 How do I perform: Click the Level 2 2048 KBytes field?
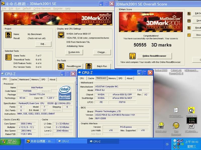[62, 130]
